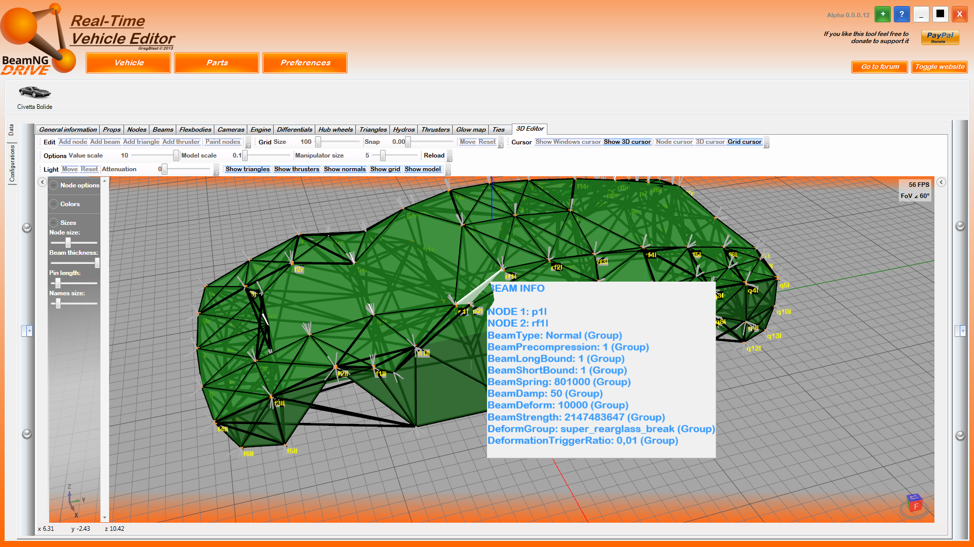Click the lower right round side handle
This screenshot has height=547, width=974.
[960, 435]
